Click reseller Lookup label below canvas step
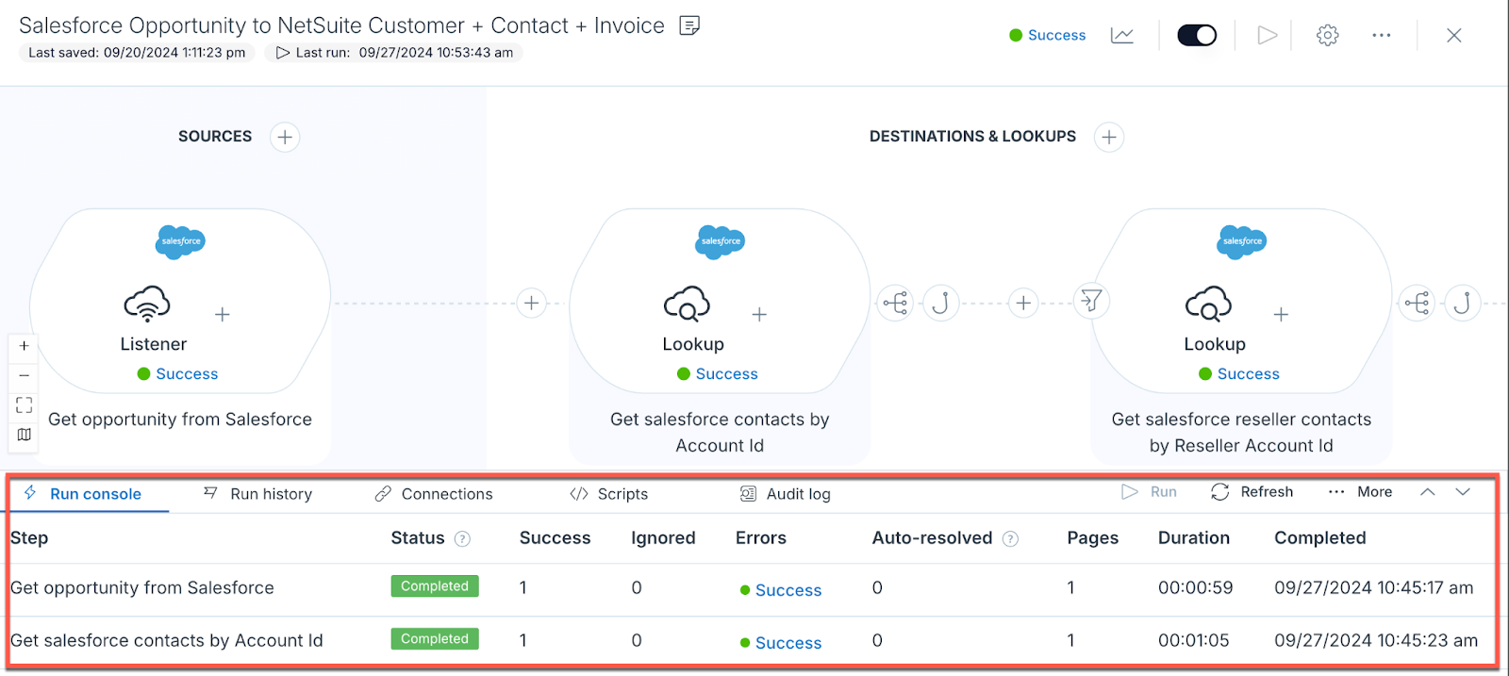1509x676 pixels. tap(1241, 433)
